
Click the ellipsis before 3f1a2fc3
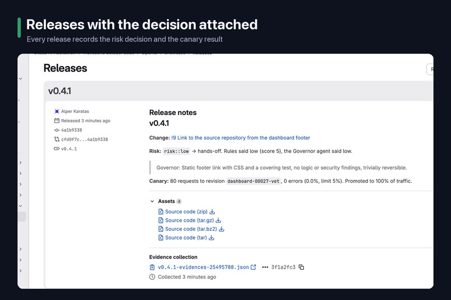pyautogui.click(x=265, y=267)
